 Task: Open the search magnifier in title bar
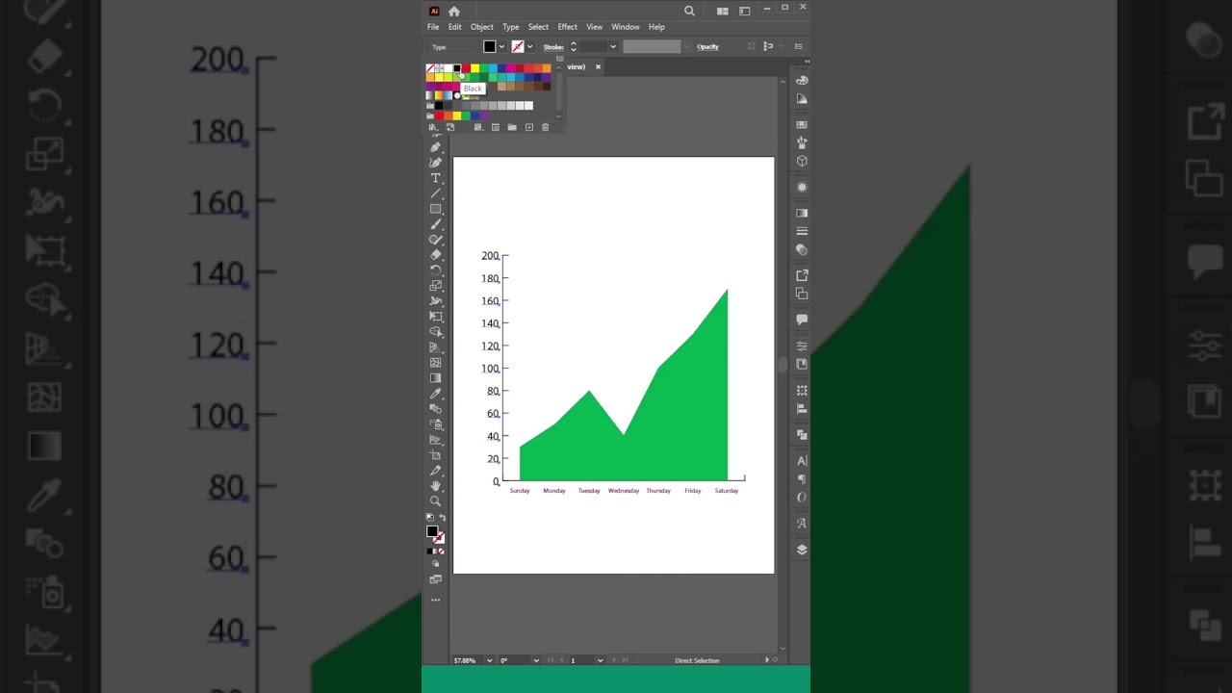(689, 12)
